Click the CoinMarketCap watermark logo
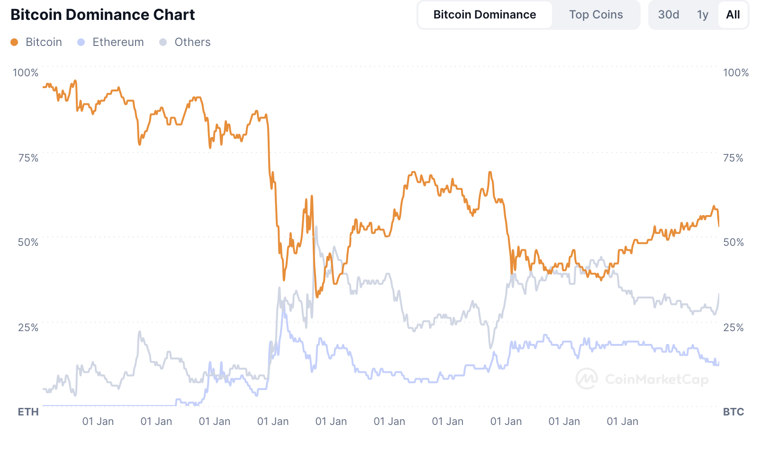This screenshot has width=760, height=451. pyautogui.click(x=586, y=379)
